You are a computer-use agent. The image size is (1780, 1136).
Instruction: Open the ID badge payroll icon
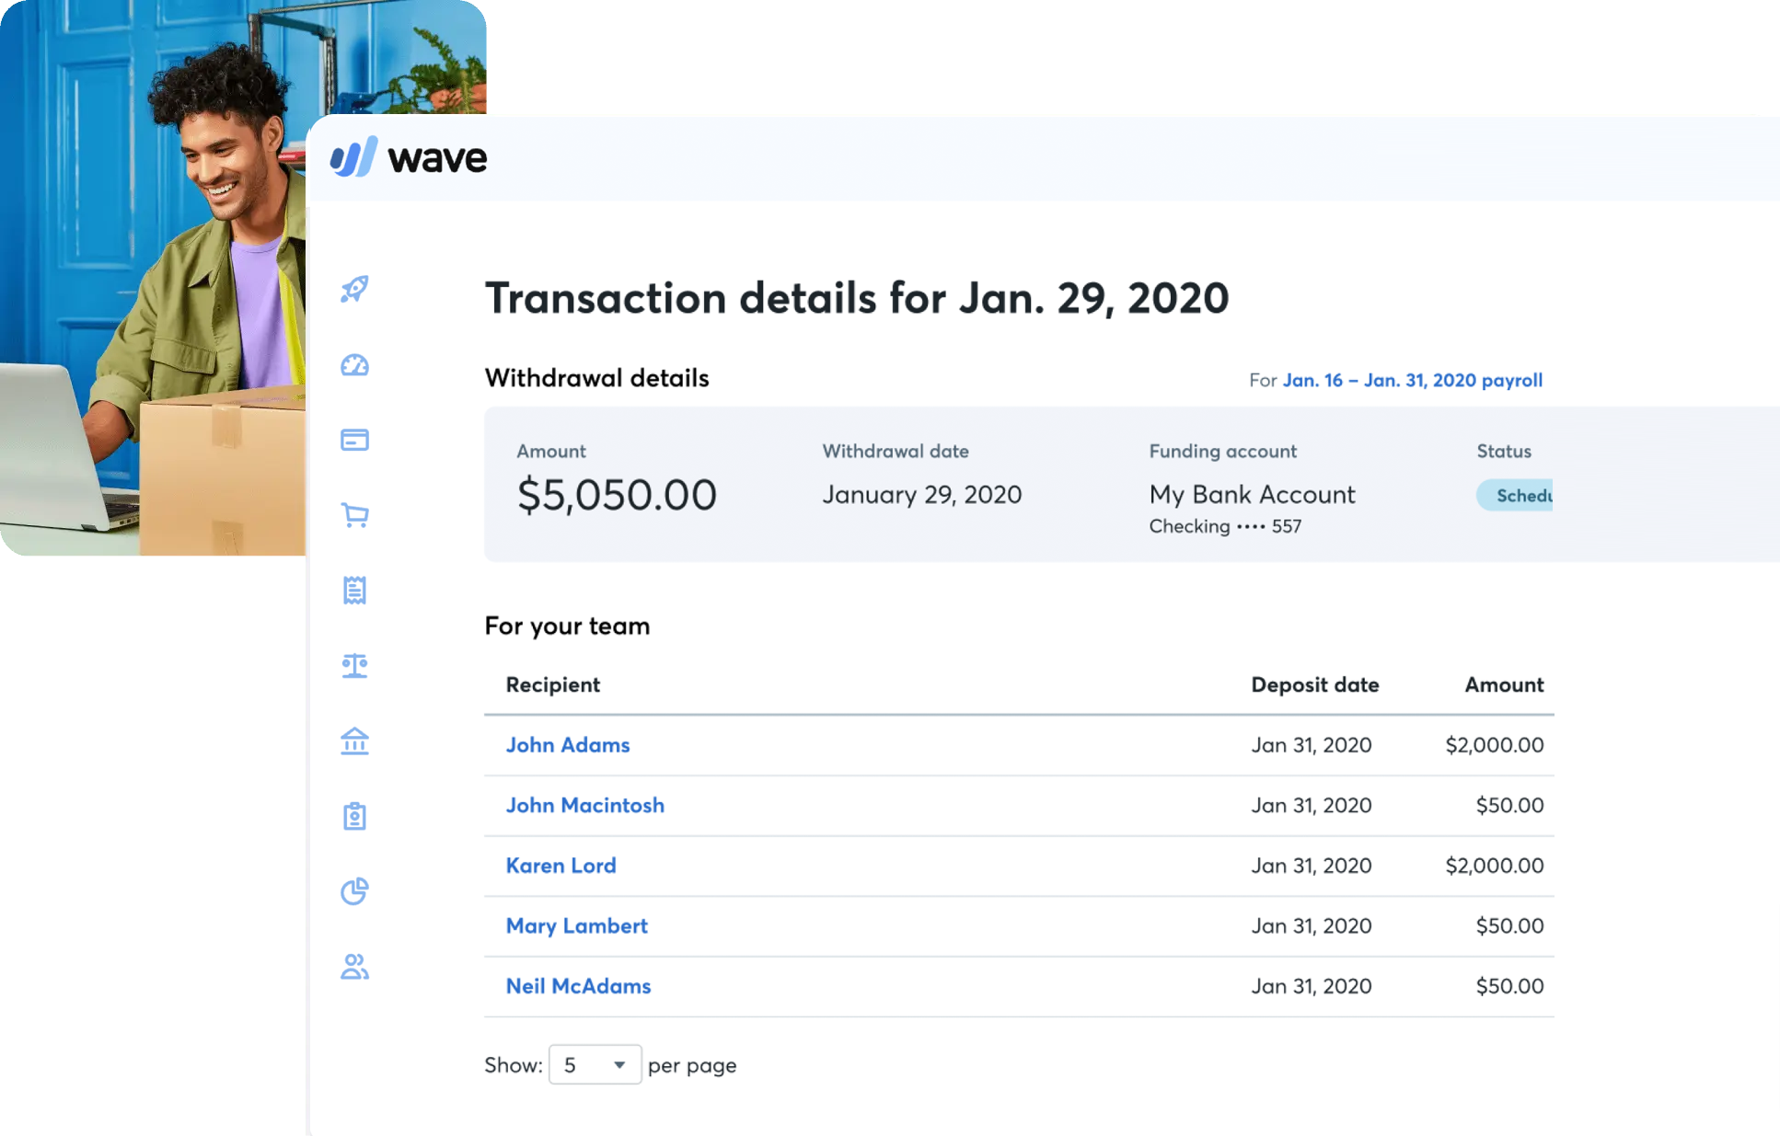point(355,816)
